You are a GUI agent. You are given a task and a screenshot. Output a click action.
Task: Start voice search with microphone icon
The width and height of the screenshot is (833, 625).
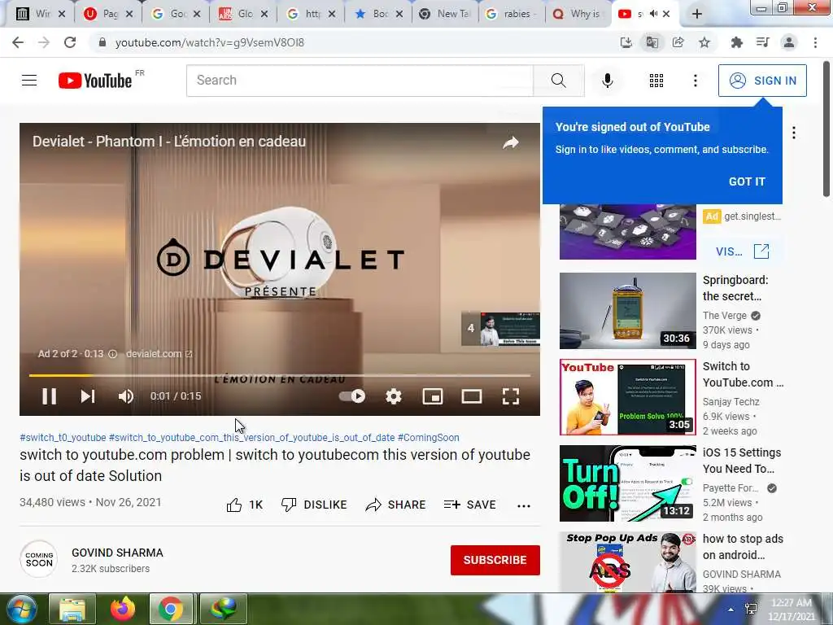click(x=607, y=81)
